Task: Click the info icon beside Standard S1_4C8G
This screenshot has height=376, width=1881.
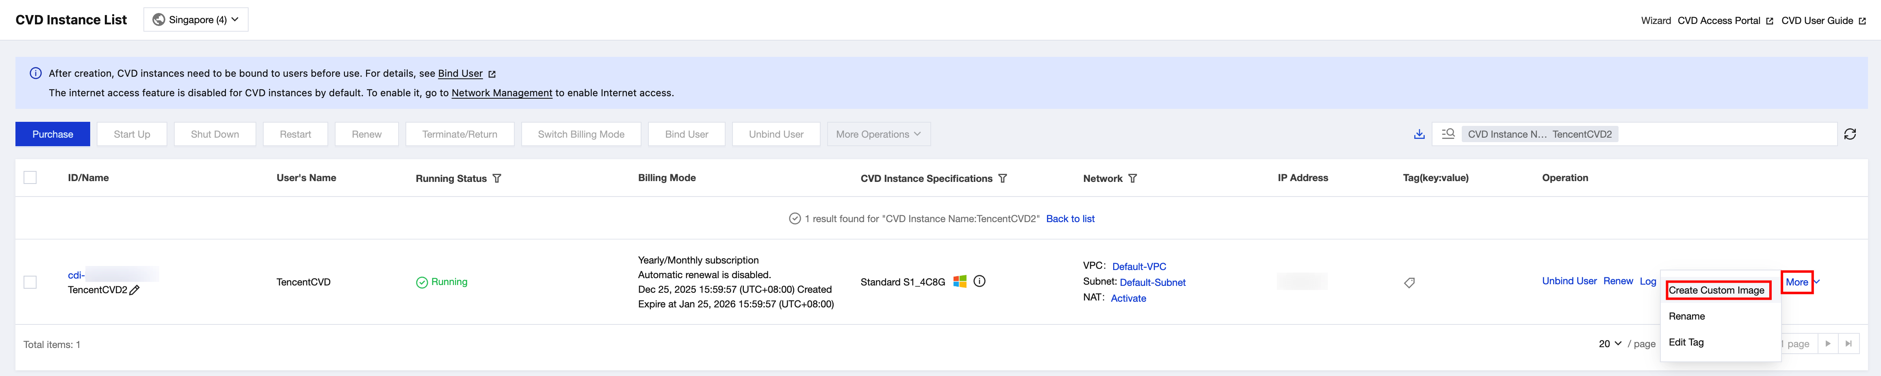Action: 979,281
